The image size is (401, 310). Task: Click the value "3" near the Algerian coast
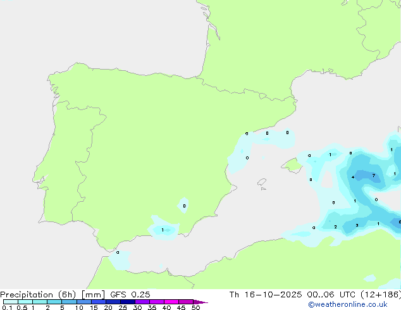tap(357, 225)
